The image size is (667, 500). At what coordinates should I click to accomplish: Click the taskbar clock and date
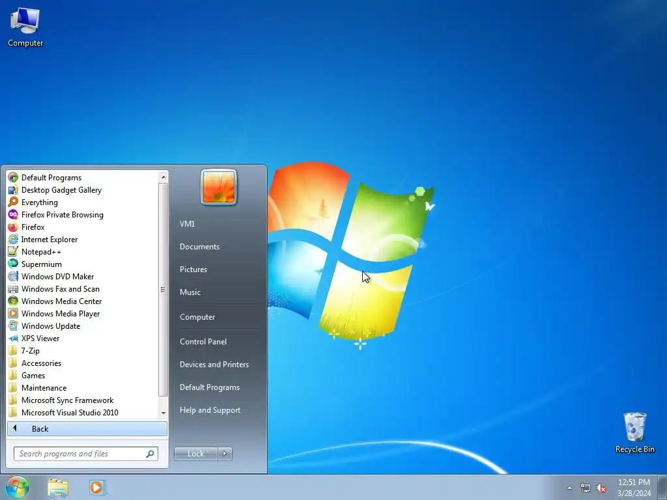click(634, 488)
